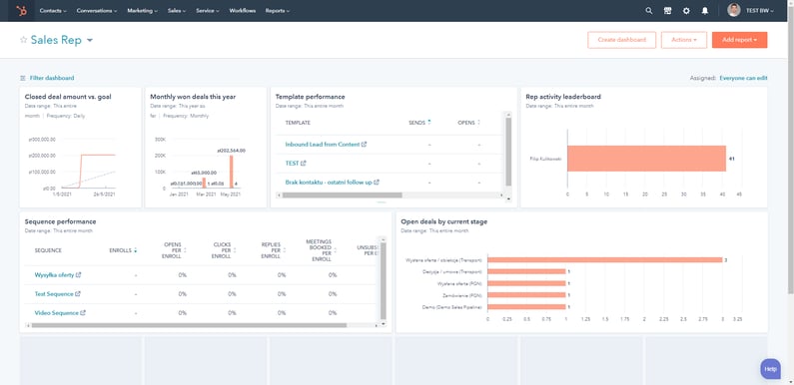
Task: Click the Create dashboard button
Action: point(621,40)
